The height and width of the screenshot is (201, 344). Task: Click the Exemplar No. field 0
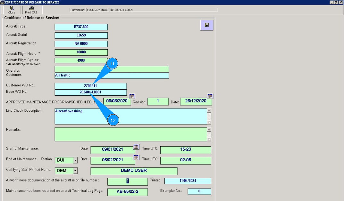tap(199, 191)
